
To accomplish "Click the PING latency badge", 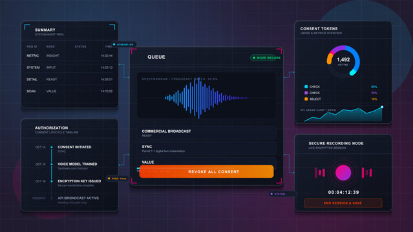I will pyautogui.click(x=117, y=179).
